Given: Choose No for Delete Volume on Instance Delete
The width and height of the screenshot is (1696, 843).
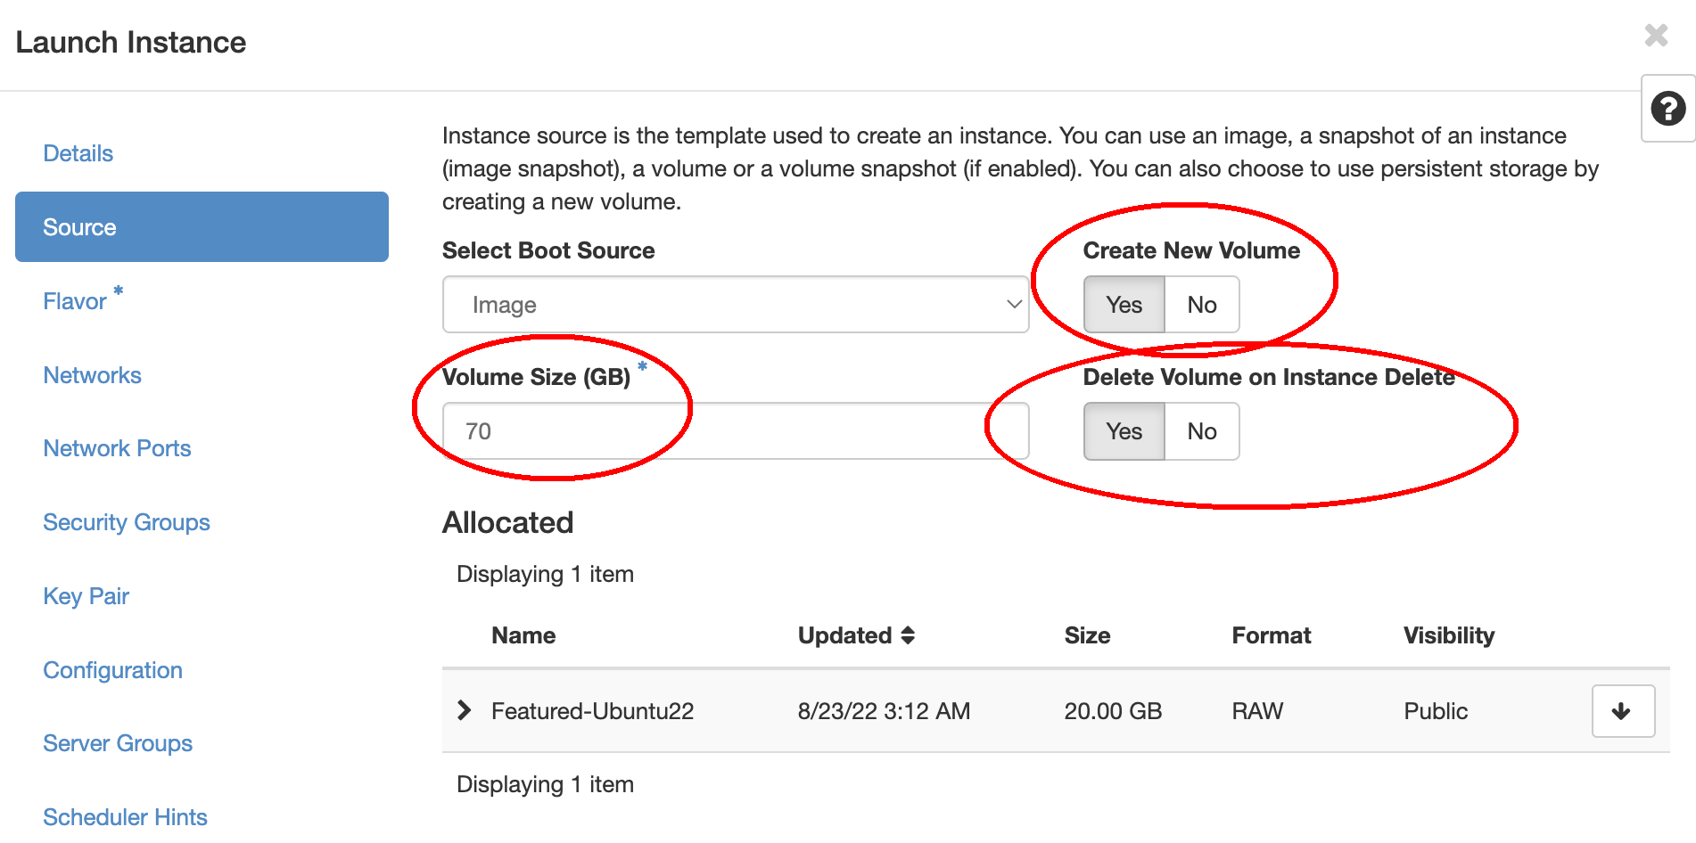Looking at the screenshot, I should click(1201, 431).
